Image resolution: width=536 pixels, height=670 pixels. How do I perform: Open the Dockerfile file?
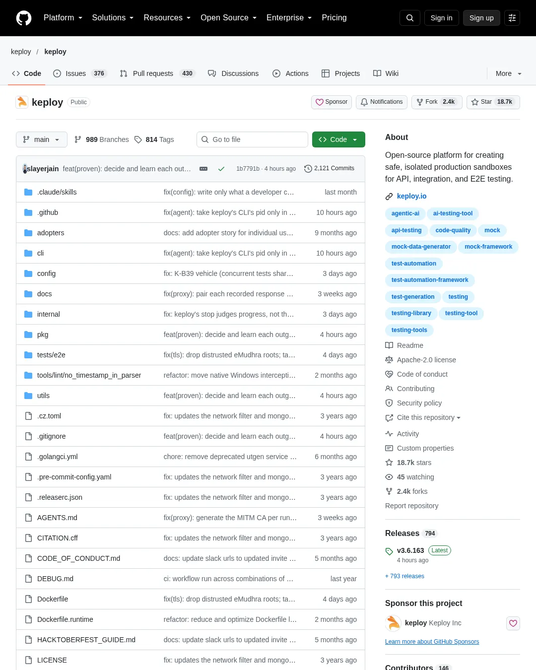53,599
